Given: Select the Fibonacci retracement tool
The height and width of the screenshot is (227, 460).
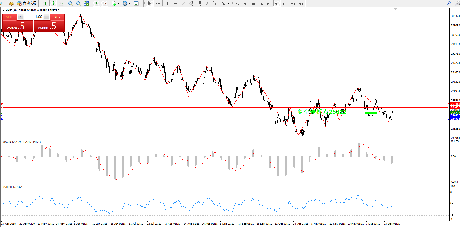Looking at the screenshot, I should 199,3.
